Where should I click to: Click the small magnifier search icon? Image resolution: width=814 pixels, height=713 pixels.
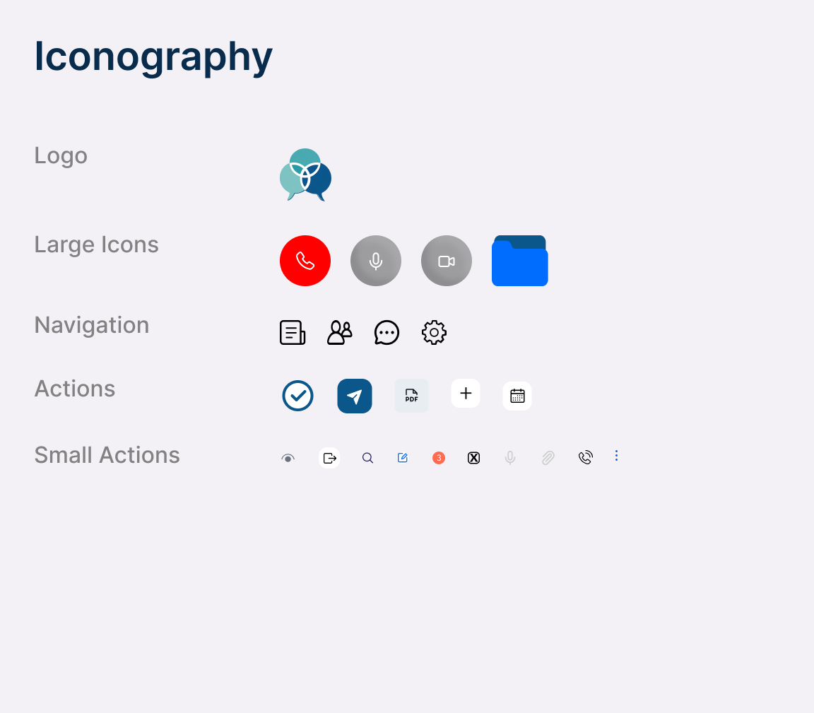point(367,458)
